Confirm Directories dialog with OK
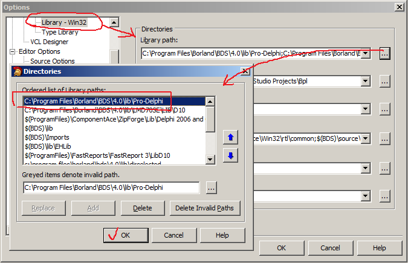 (x=126, y=235)
